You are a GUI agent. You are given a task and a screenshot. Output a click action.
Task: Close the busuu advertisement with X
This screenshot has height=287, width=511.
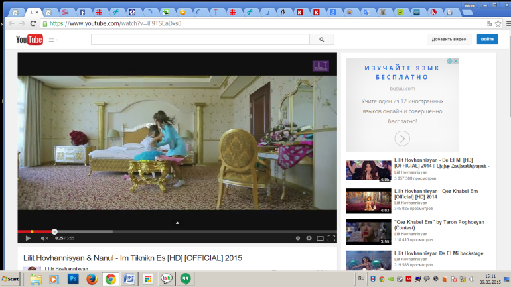pos(456,61)
